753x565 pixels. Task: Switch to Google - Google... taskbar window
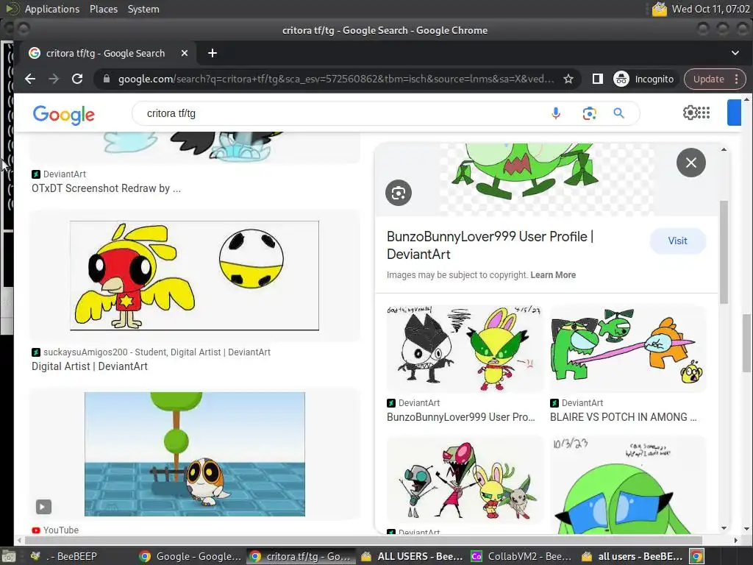point(190,556)
